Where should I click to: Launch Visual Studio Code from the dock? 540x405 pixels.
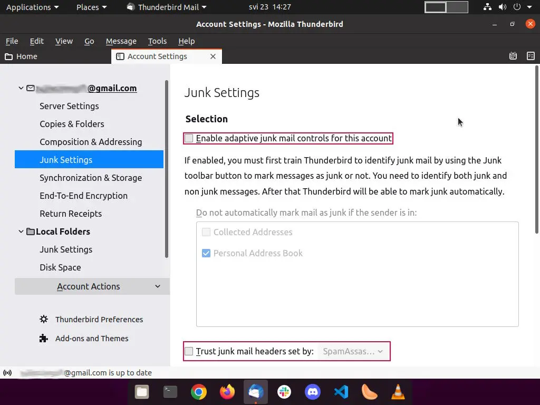point(341,392)
